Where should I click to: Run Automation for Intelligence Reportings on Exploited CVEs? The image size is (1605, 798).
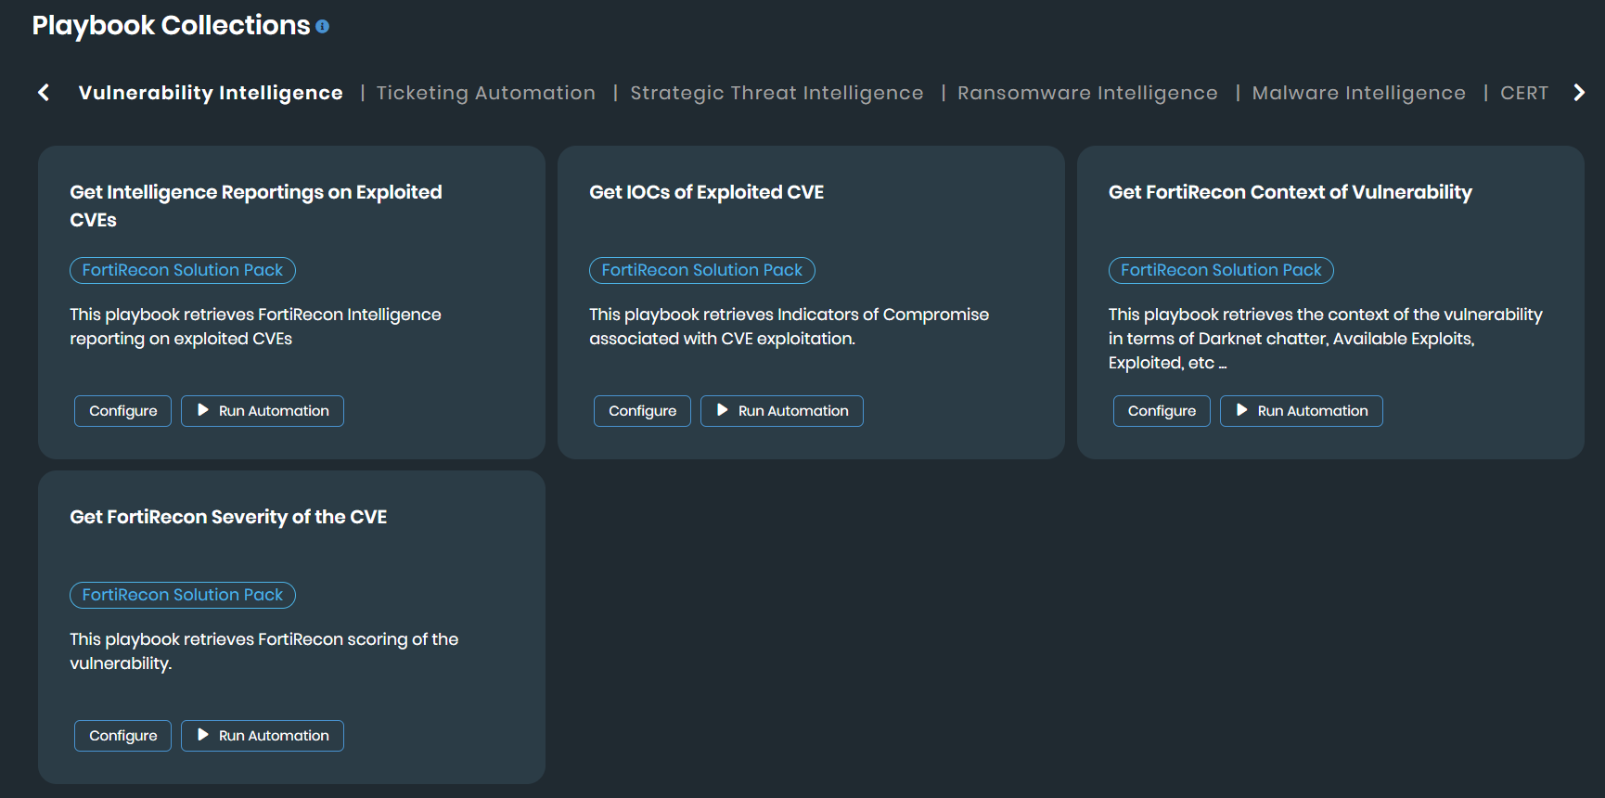pyautogui.click(x=263, y=411)
